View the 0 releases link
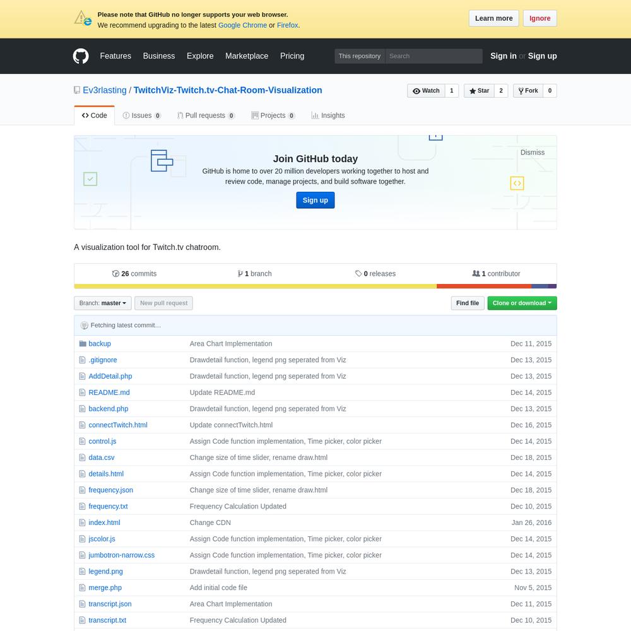Screen dimensions: 631x631 [x=375, y=274]
